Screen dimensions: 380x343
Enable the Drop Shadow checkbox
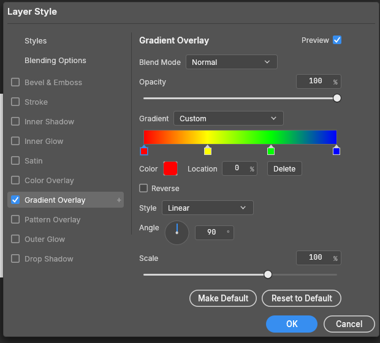point(15,258)
